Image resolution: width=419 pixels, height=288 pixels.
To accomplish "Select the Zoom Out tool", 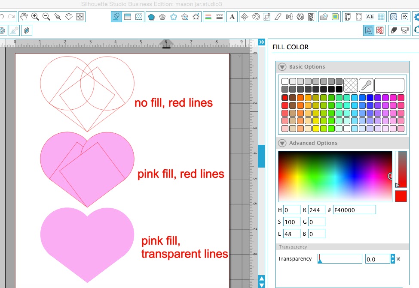I will point(46,17).
